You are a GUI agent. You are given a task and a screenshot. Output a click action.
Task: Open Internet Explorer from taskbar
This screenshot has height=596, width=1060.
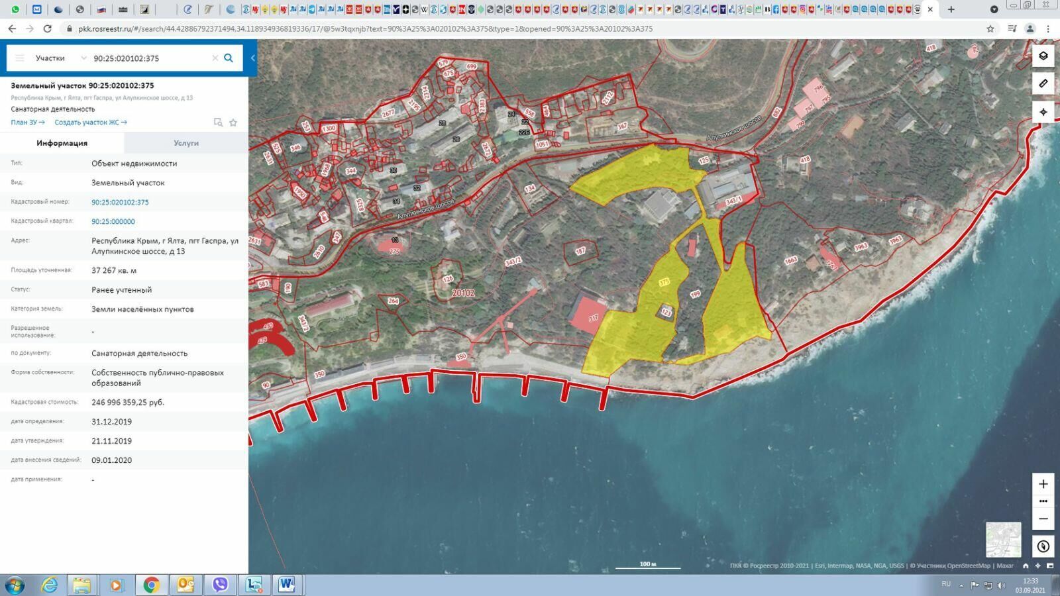pyautogui.click(x=50, y=585)
